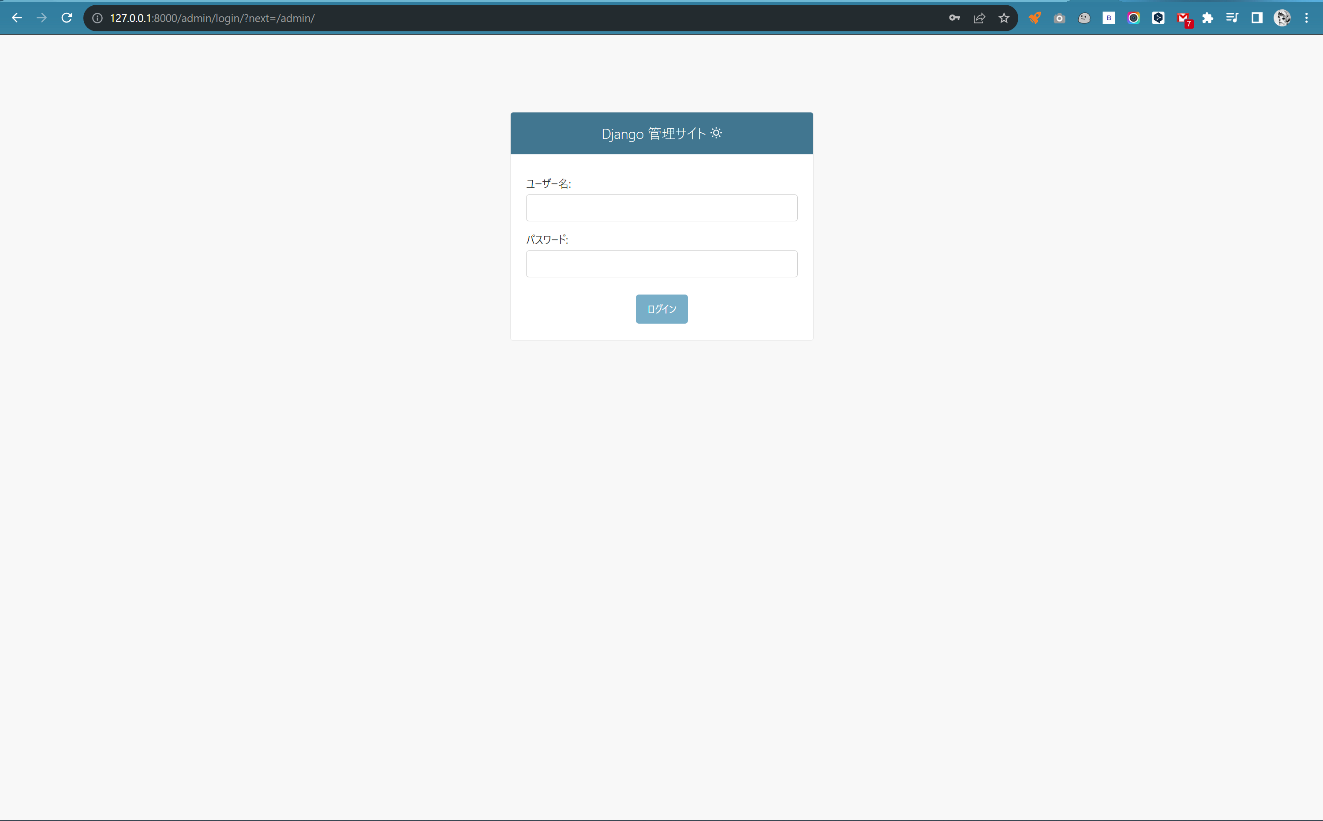This screenshot has width=1323, height=821.
Task: Click the ユーザー名 username field
Action: 661,208
